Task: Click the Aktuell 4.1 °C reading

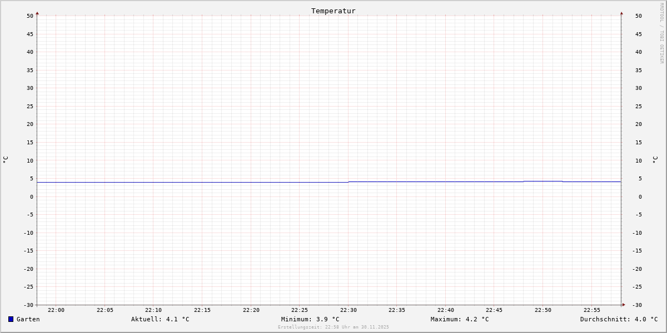Action: (x=160, y=319)
